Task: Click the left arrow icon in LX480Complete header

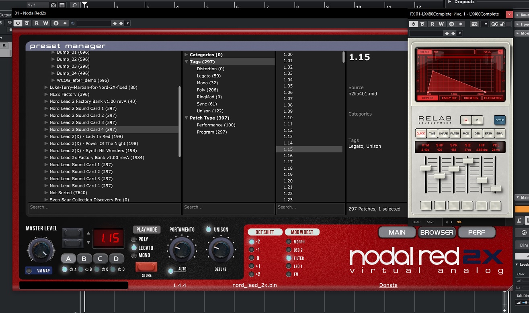Action: (x=460, y=24)
